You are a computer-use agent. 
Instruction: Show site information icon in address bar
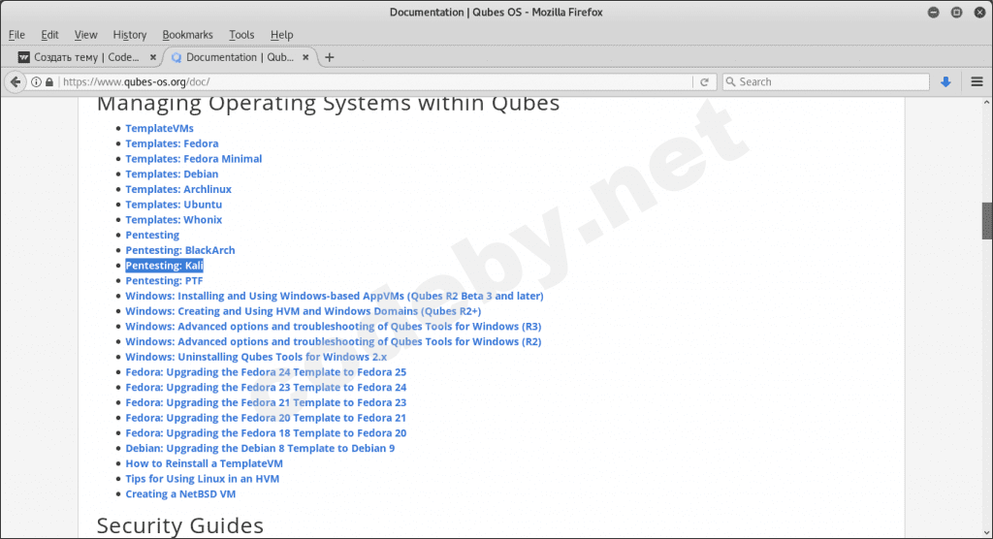(x=36, y=81)
